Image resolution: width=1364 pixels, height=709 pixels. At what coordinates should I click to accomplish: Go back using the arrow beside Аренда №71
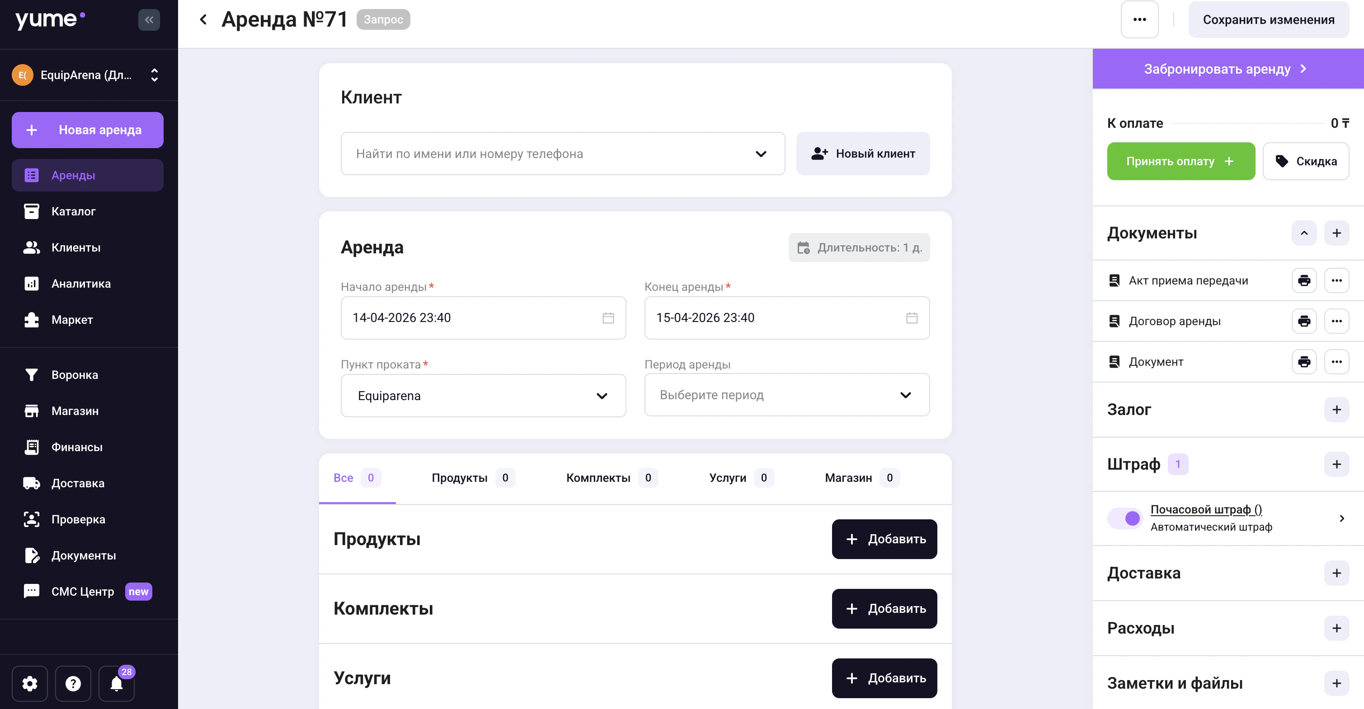[x=203, y=19]
